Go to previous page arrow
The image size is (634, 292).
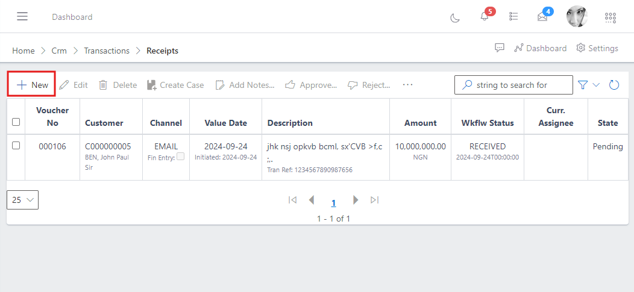312,200
